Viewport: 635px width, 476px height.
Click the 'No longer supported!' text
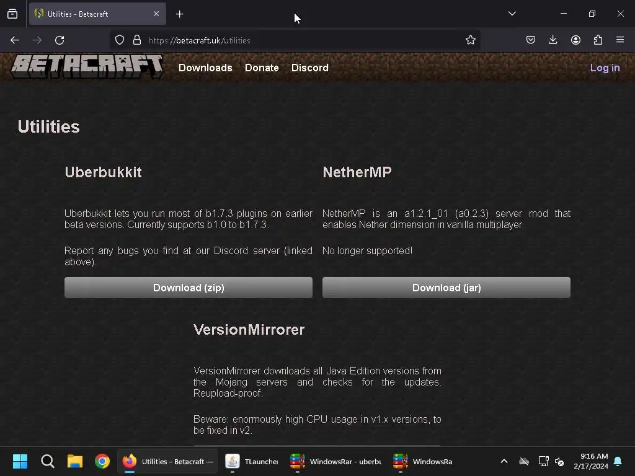[x=367, y=250]
